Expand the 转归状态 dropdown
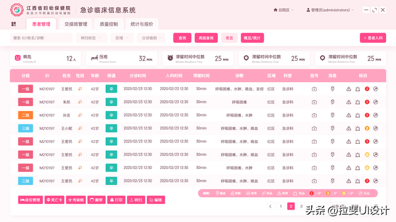 [x=92, y=38]
